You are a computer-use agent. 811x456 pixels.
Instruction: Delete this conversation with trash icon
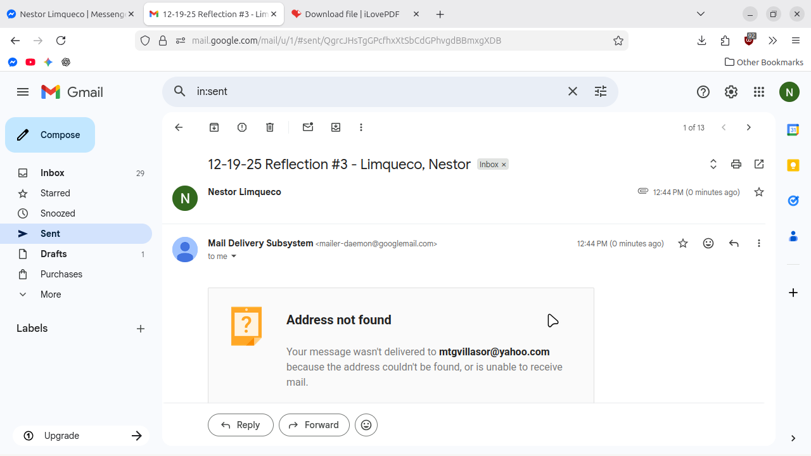(270, 127)
